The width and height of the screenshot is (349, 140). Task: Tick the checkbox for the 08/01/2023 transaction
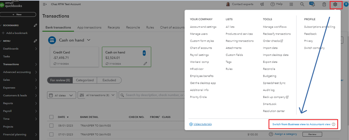[51, 125]
